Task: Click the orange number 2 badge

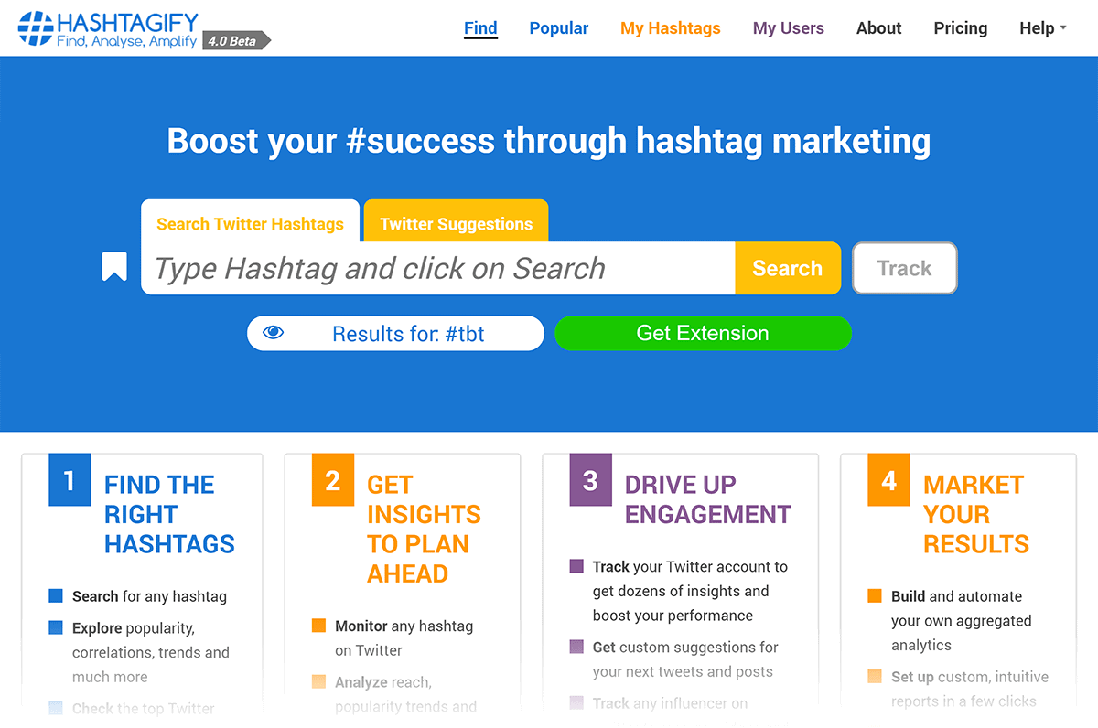Action: pos(332,480)
